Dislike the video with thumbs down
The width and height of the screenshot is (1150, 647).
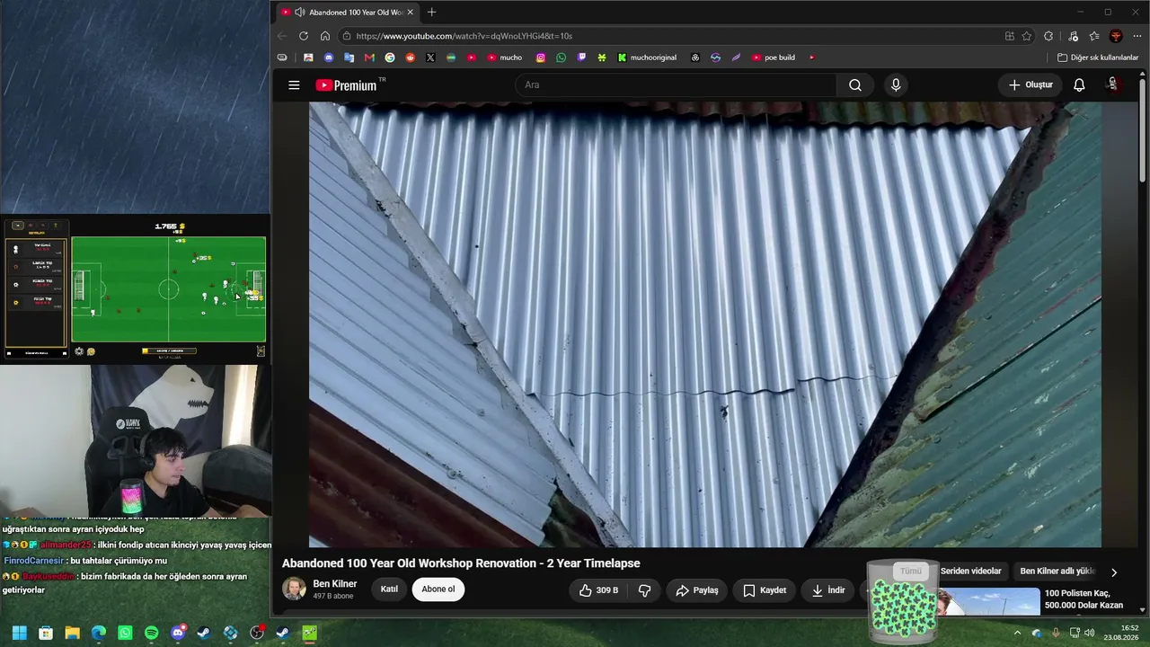[644, 590]
